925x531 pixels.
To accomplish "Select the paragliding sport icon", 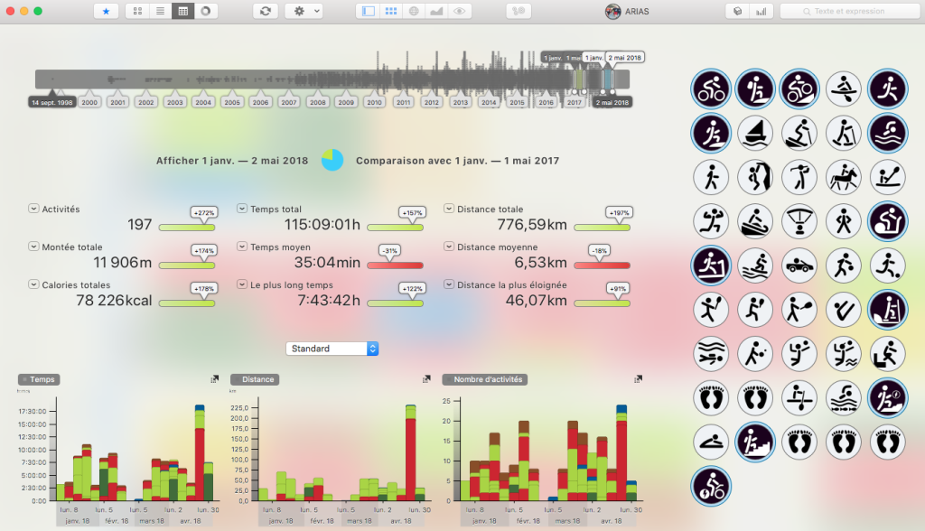I will coord(799,221).
